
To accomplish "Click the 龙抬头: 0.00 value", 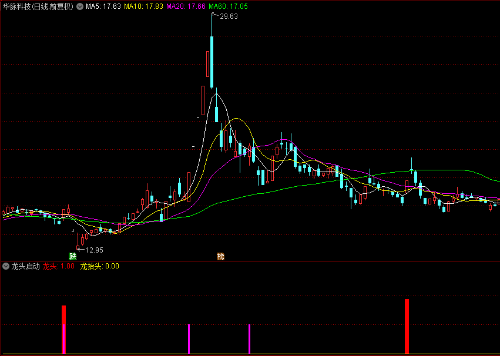I will click(99, 266).
